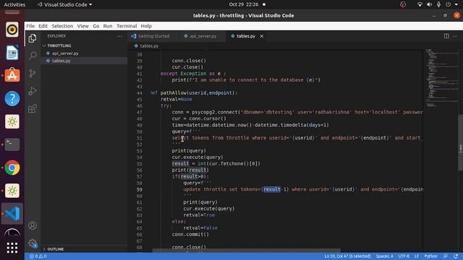Click Visual Studio Code icon in dock

point(12,214)
